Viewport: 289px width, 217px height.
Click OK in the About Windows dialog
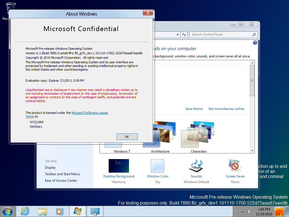coord(127,136)
